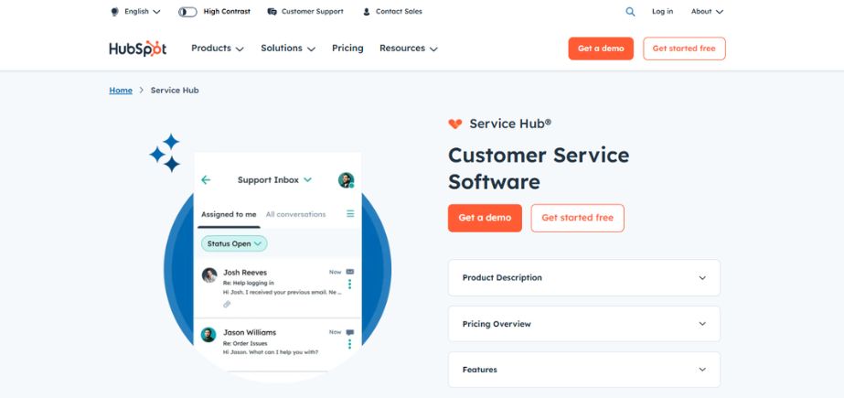
Task: Click header Get a demo button
Action: coord(601,48)
